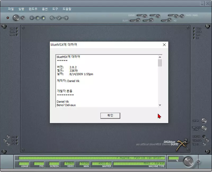This screenshot has width=212, height=172.
Task: Click the SCREEN mode display
Action: 54,163
